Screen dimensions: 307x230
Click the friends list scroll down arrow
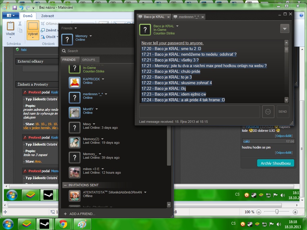click(169, 205)
